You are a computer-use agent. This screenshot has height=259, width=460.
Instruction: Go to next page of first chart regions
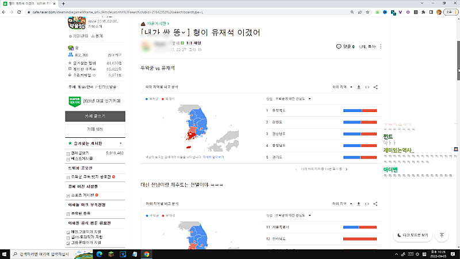coord(347,169)
